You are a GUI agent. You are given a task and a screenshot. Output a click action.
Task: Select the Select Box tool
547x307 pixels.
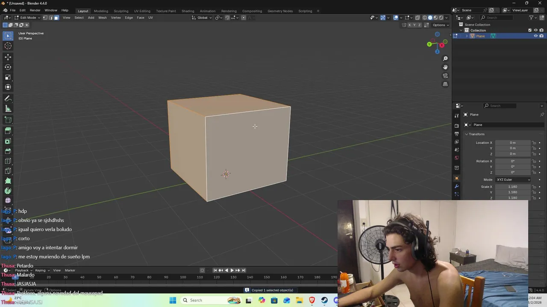8,36
